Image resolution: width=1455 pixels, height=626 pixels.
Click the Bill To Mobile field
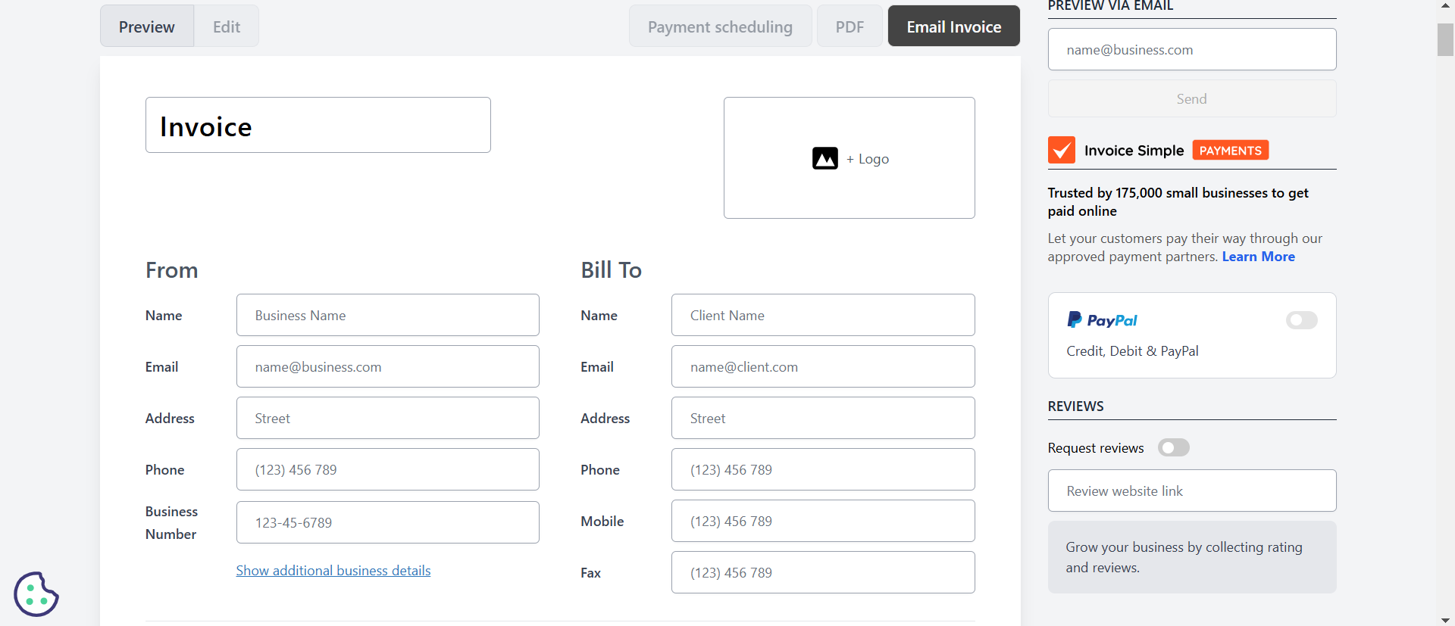click(823, 521)
